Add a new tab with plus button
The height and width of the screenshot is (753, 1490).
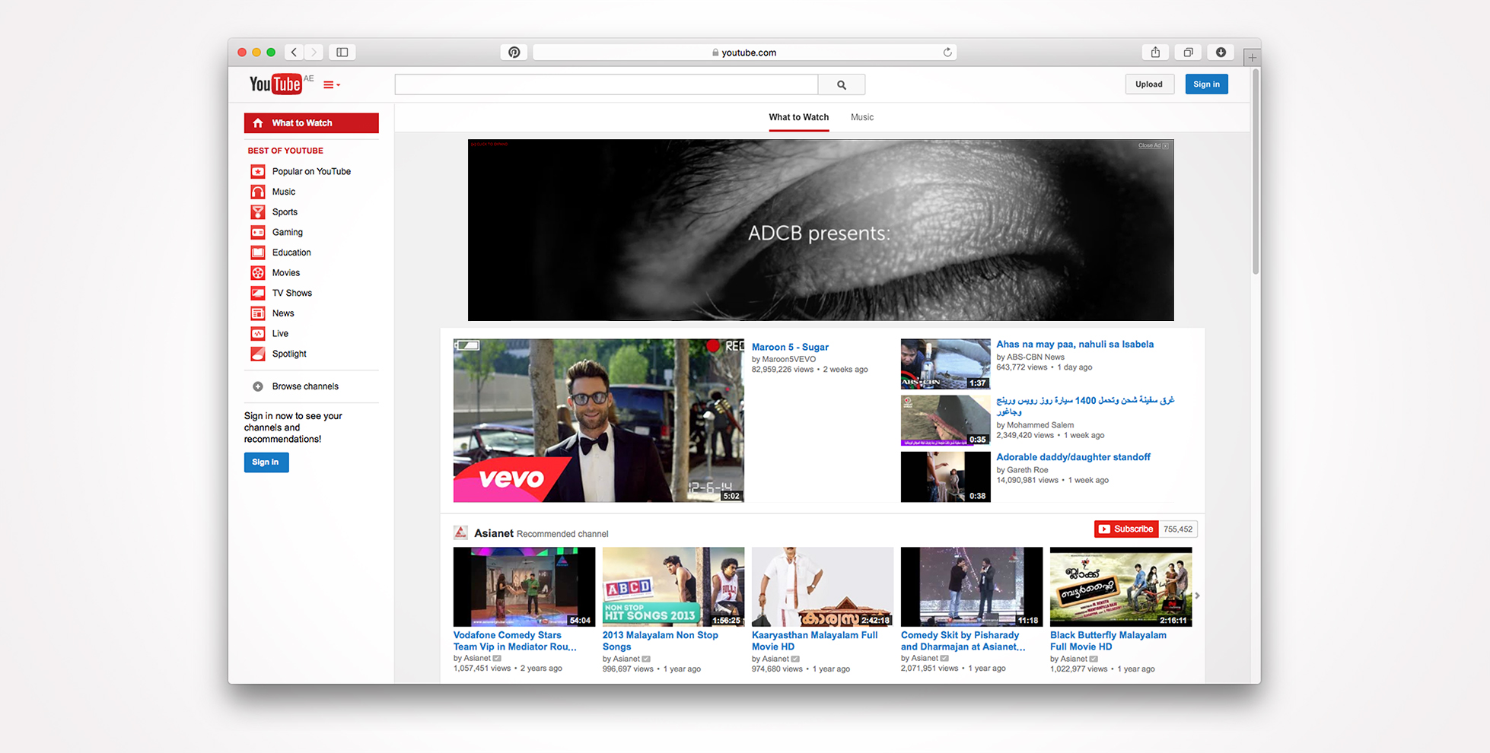[x=1252, y=58]
